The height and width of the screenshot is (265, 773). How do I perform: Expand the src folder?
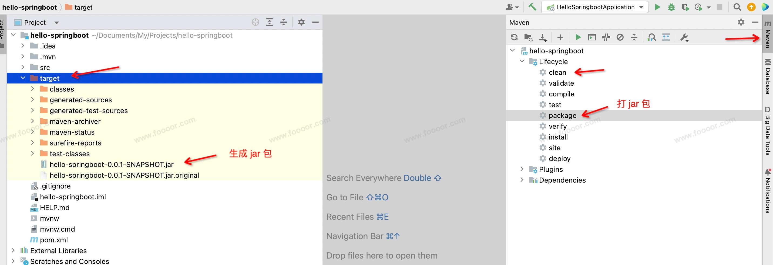click(x=23, y=67)
